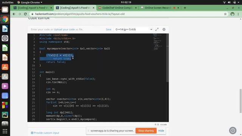
Task: Click the Save link in editor
Action: pyautogui.click(x=109, y=29)
